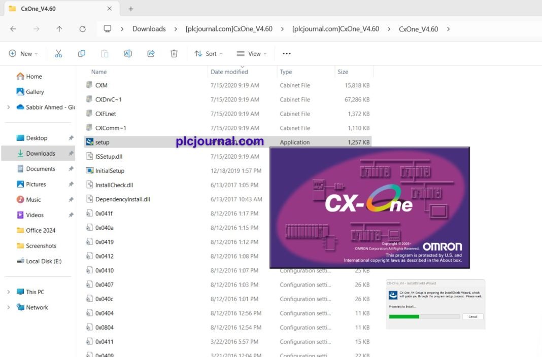Select the CxOne_V4.60 window tab
The height and width of the screenshot is (357, 542).
tap(38, 8)
